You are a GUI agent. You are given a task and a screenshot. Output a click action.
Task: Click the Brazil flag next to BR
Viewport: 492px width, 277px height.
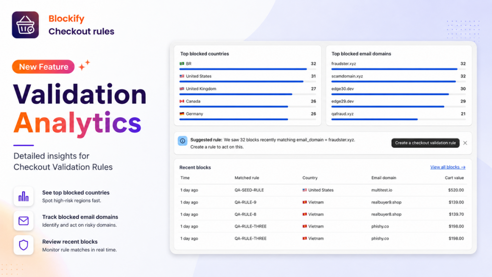click(x=182, y=63)
